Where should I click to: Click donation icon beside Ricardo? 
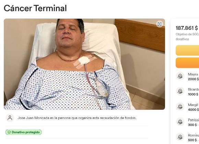pyautogui.click(x=180, y=91)
